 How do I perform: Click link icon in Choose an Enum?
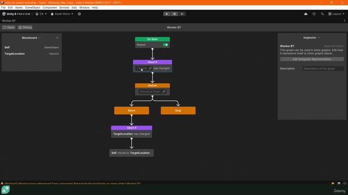(x=164, y=92)
